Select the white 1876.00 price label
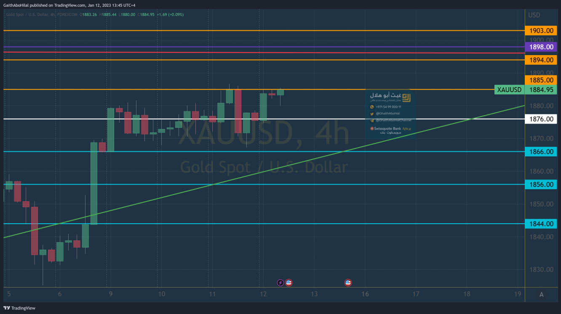 click(541, 119)
